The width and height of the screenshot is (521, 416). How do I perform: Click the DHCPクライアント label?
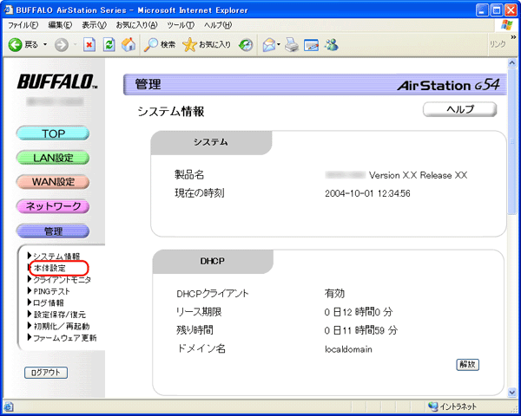tap(213, 294)
